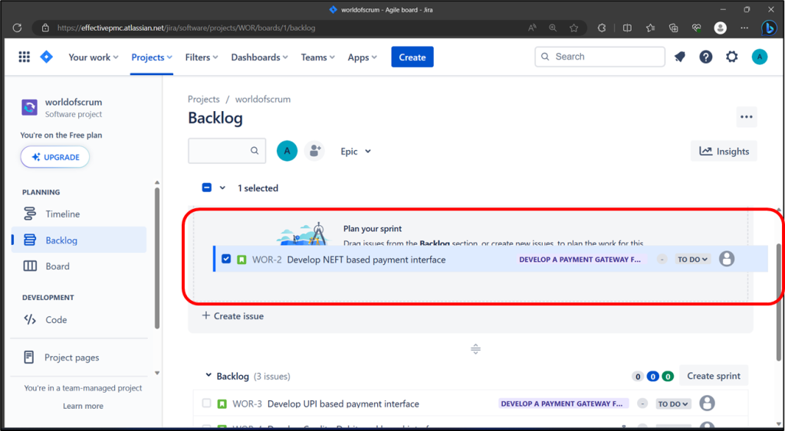Image resolution: width=785 pixels, height=431 pixels.
Task: Click the backlog search box
Action: pyautogui.click(x=227, y=151)
